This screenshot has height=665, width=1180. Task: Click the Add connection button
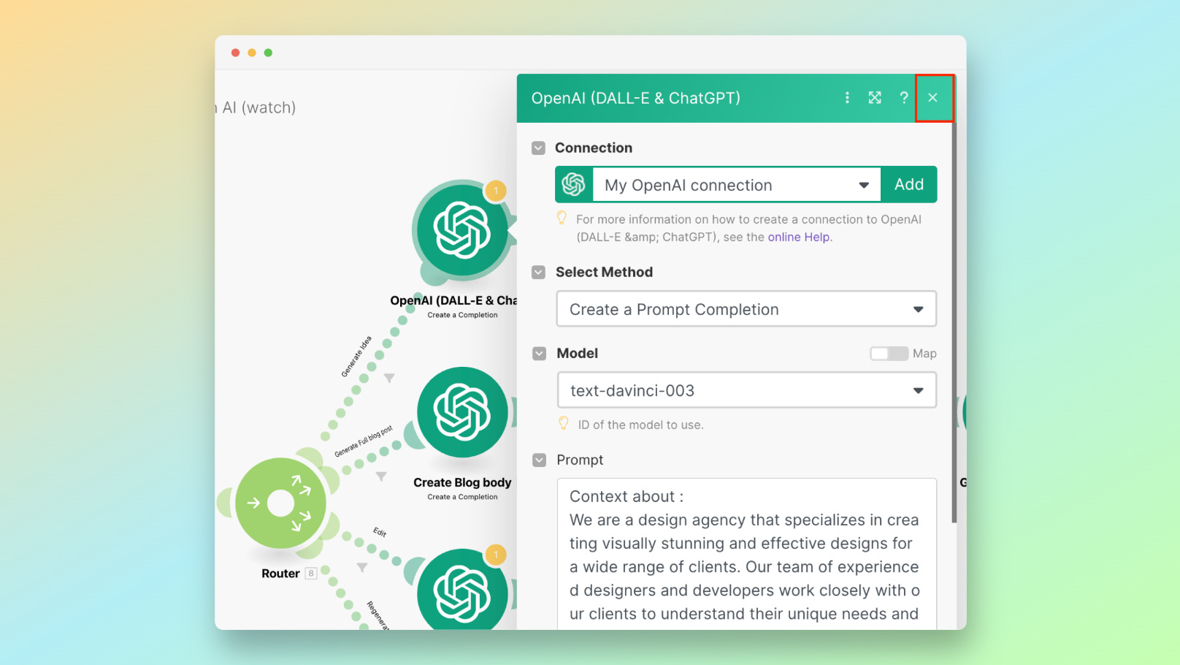[909, 185]
